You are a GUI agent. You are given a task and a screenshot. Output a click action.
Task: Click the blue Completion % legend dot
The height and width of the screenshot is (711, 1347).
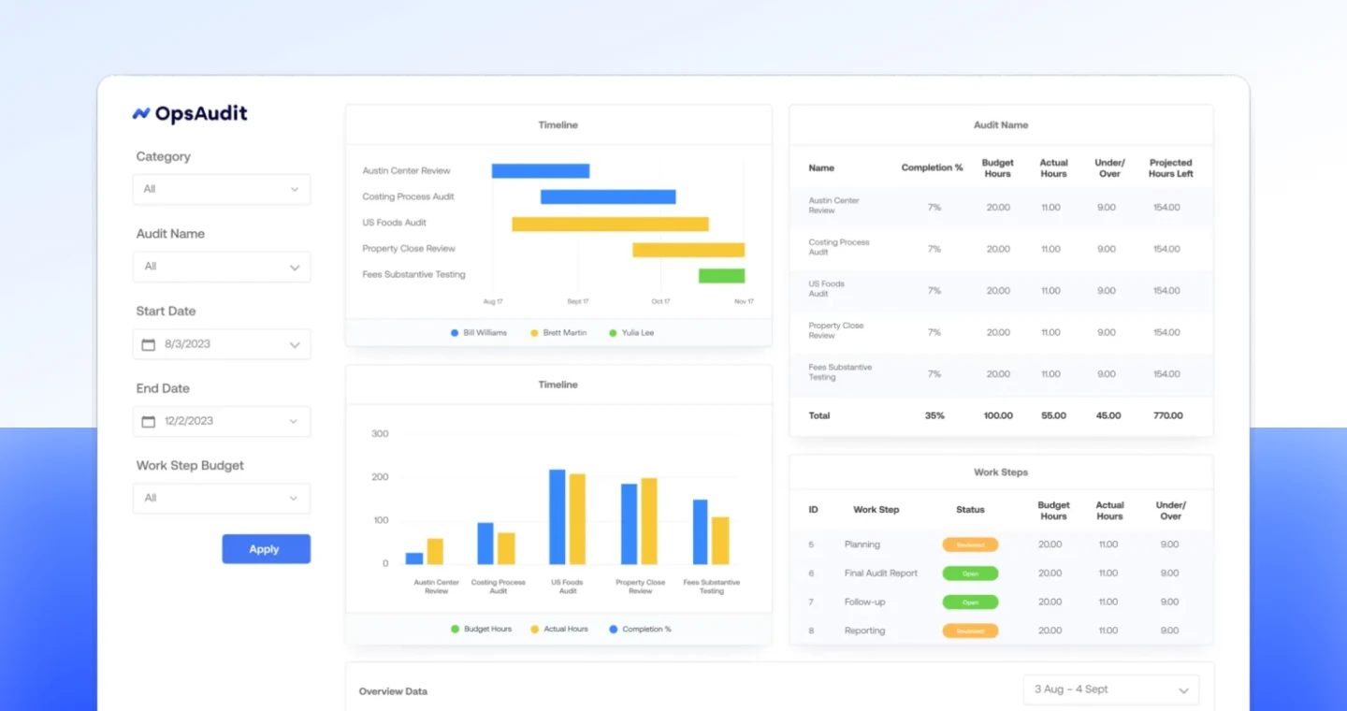[614, 630]
